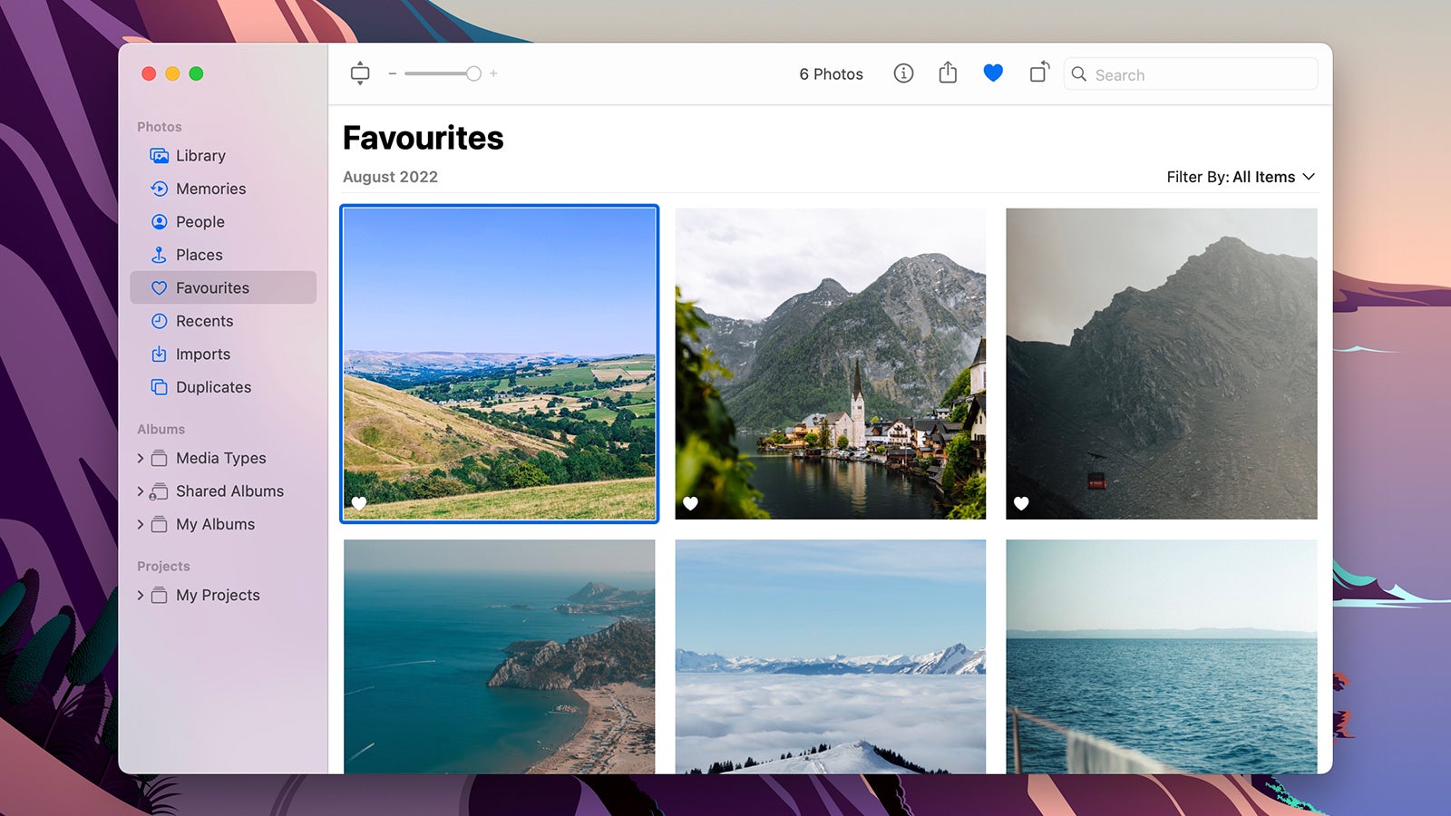Toggle the heart on the lakeside village photo

point(691,503)
